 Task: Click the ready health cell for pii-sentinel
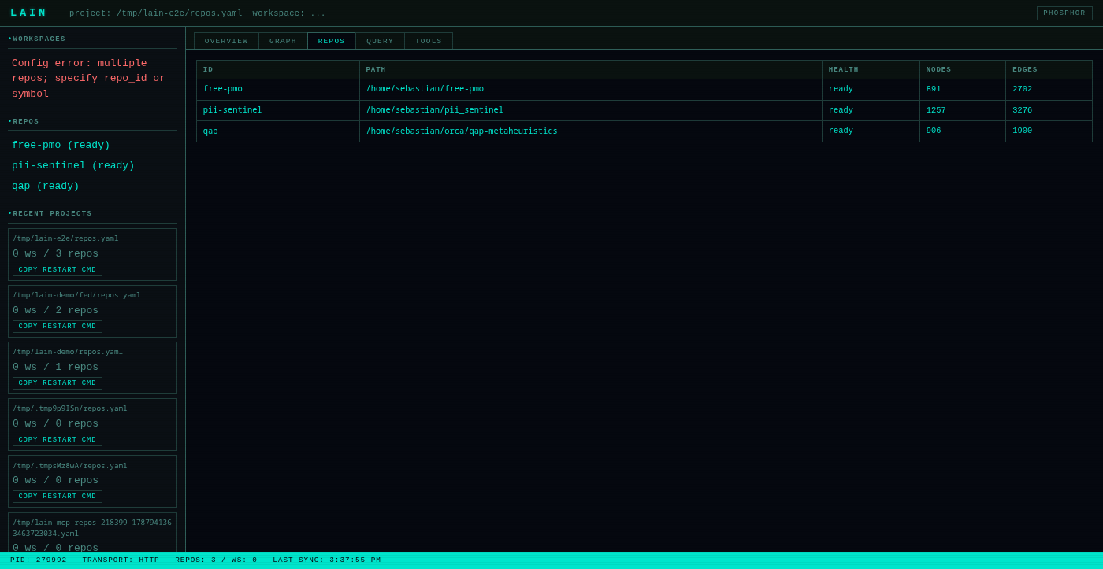871,110
